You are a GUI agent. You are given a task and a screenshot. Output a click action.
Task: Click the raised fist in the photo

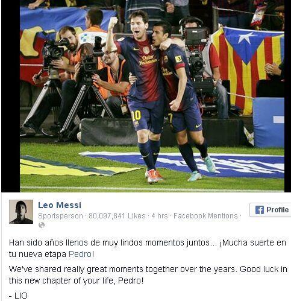pos(113,22)
